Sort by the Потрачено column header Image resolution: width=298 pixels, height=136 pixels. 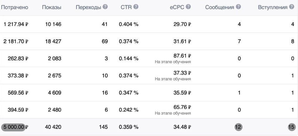pyautogui.click(x=15, y=7)
